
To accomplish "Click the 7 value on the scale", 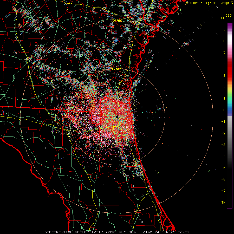I will (224, 29).
